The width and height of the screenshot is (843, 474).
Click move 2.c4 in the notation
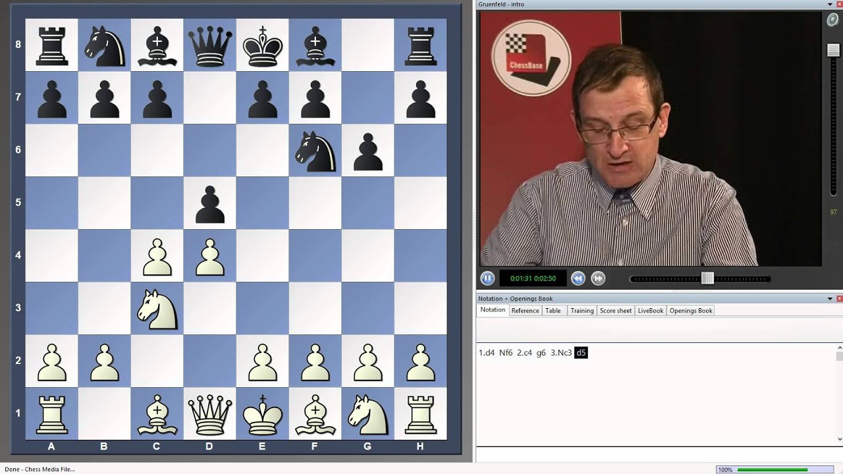[x=525, y=353]
